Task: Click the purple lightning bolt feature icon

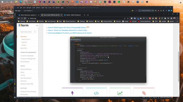Action: [x=72, y=93]
